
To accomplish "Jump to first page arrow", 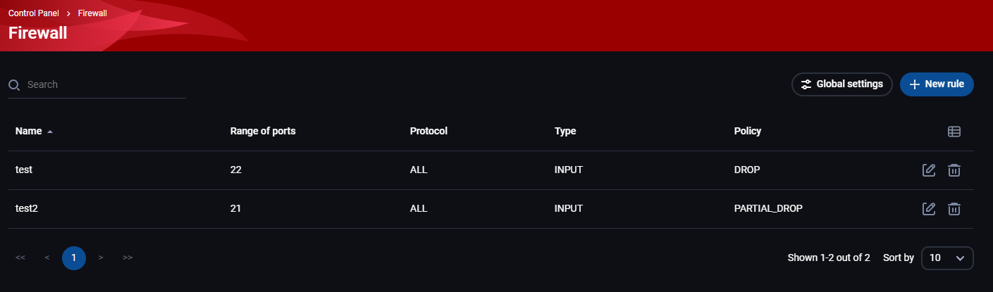I will tap(20, 258).
